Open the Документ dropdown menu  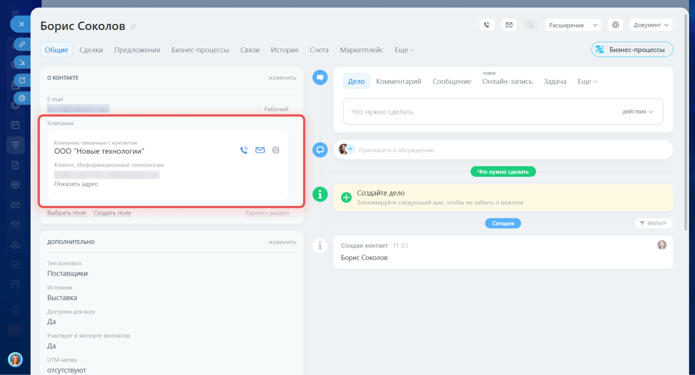click(x=651, y=25)
